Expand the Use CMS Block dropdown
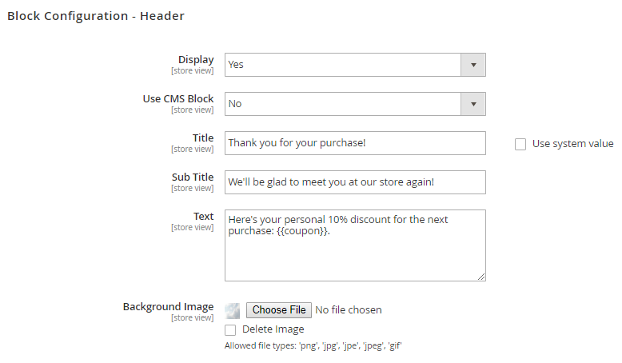Screen dimensions: 622x363 (355, 104)
